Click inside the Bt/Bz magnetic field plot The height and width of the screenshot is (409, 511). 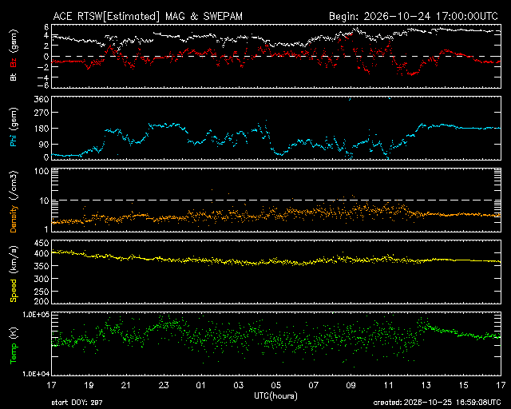tap(276, 56)
